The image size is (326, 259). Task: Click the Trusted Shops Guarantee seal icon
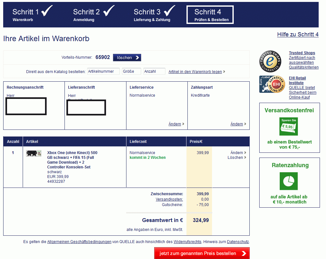270,61
